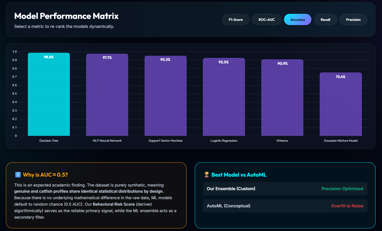The width and height of the screenshot is (382, 231).
Task: Click the KMeans bar in chart
Action: pos(282,98)
